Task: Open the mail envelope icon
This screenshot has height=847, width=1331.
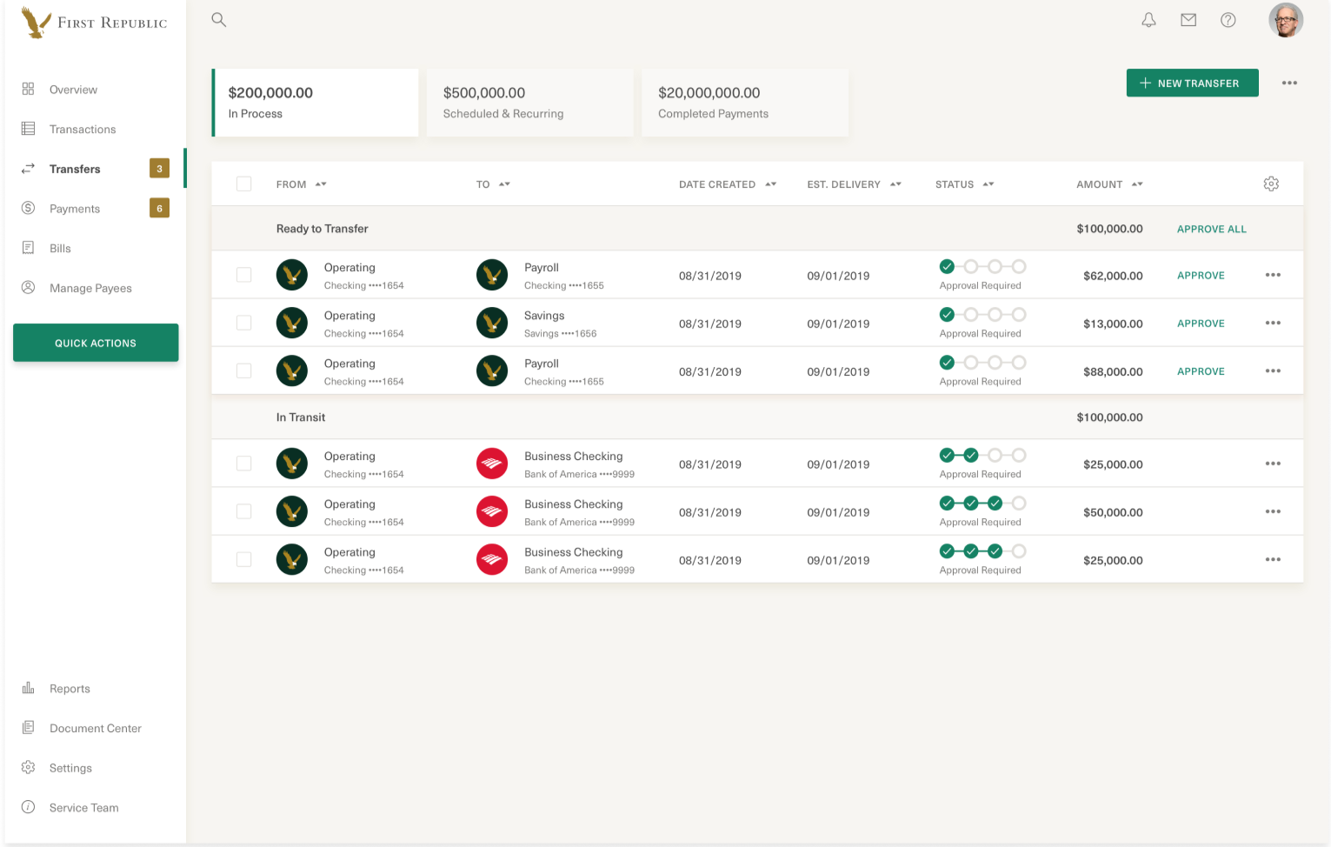Action: tap(1188, 20)
